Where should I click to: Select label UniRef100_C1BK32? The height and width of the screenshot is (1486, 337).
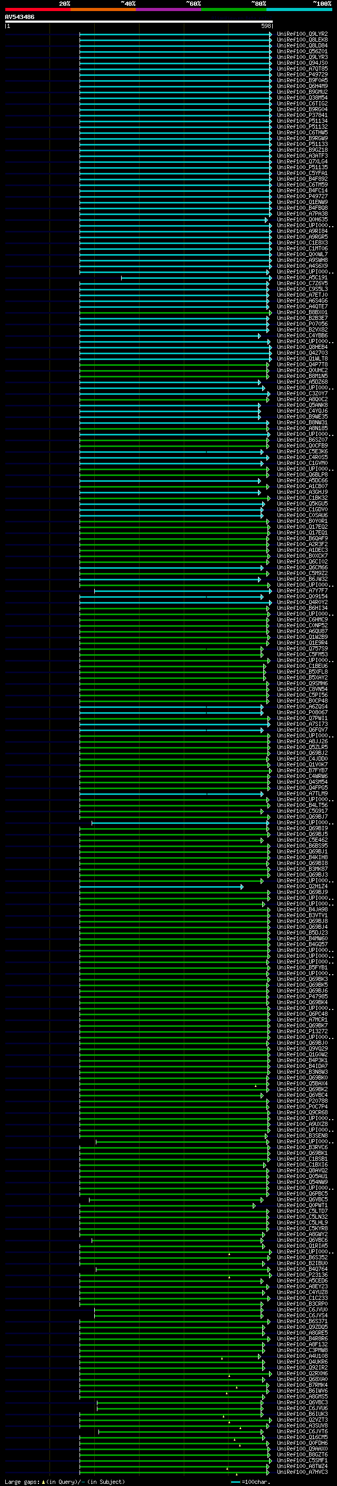tap(302, 499)
